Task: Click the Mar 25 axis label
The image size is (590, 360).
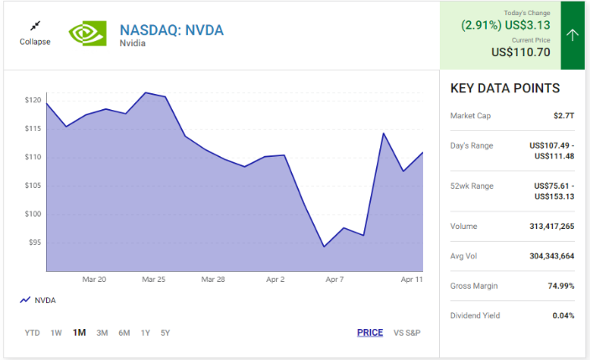Action: pos(154,279)
